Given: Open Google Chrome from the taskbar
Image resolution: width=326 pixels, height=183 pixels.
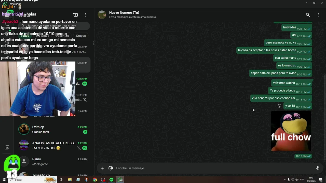Looking at the screenshot, I should [95, 180].
